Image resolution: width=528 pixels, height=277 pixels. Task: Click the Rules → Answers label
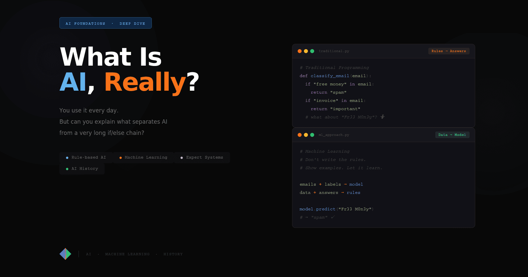tap(449, 51)
